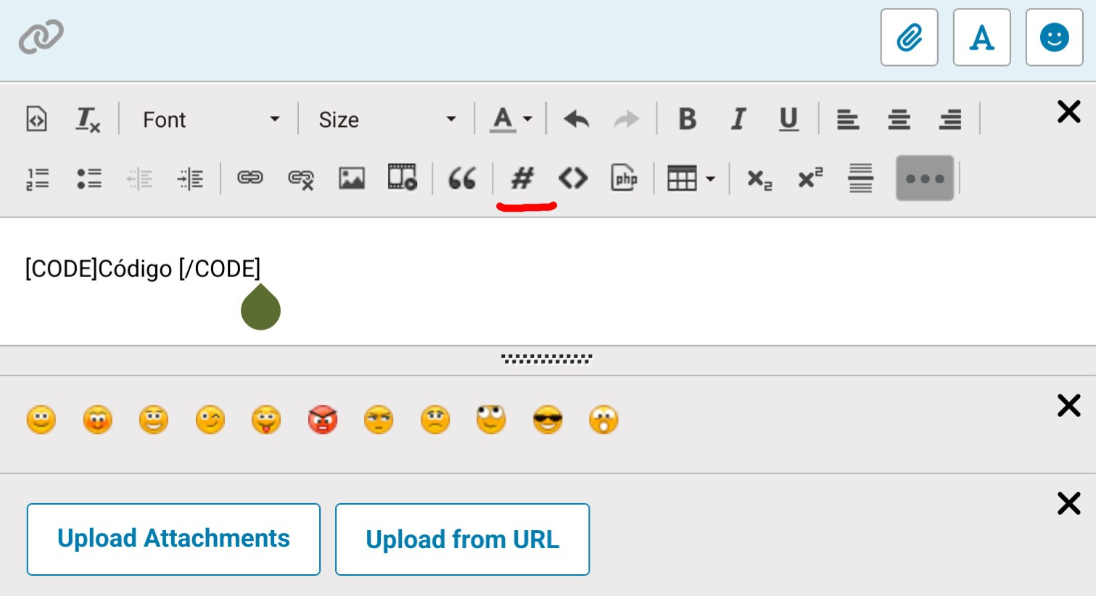The height and width of the screenshot is (596, 1096).
Task: Insert an image
Action: (x=352, y=178)
